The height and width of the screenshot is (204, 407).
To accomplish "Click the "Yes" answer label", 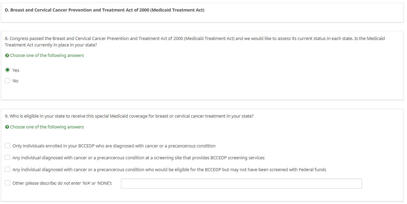I will 16,70.
